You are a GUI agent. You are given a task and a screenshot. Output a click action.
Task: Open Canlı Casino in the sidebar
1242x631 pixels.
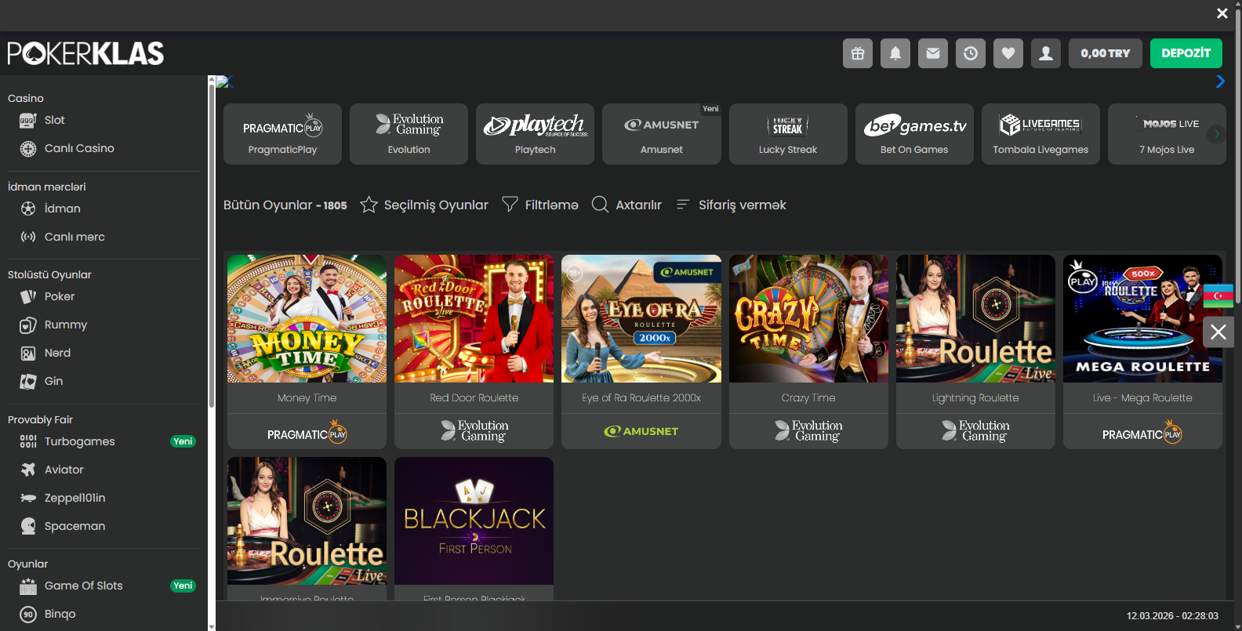(x=78, y=148)
